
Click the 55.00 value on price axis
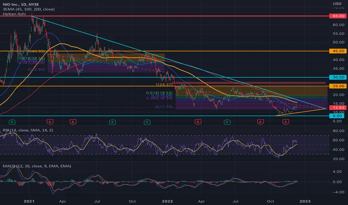(x=338, y=34)
